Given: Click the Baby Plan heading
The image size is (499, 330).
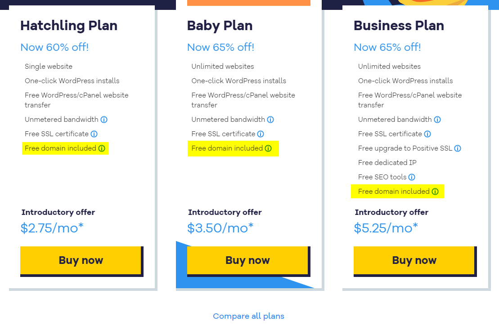Looking at the screenshot, I should point(220,26).
